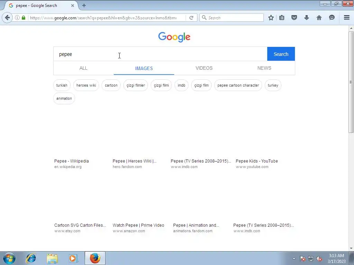The height and width of the screenshot is (265, 354).
Task: Click the green secure padlock icon
Action: click(x=24, y=18)
